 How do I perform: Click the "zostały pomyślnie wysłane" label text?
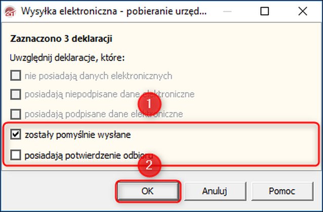(77, 135)
